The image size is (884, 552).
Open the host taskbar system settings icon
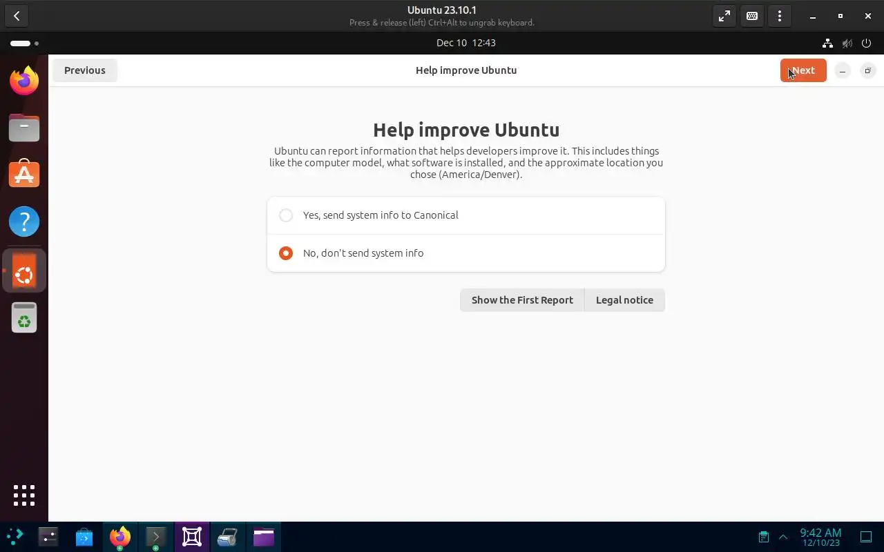(48, 537)
